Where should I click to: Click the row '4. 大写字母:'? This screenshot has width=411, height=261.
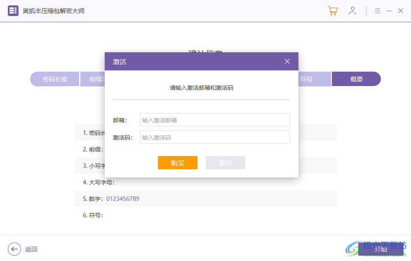coord(205,182)
